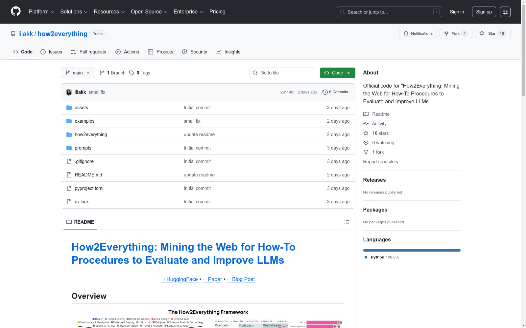
Task: Open the lilakk owner profile link
Action: coord(26,34)
